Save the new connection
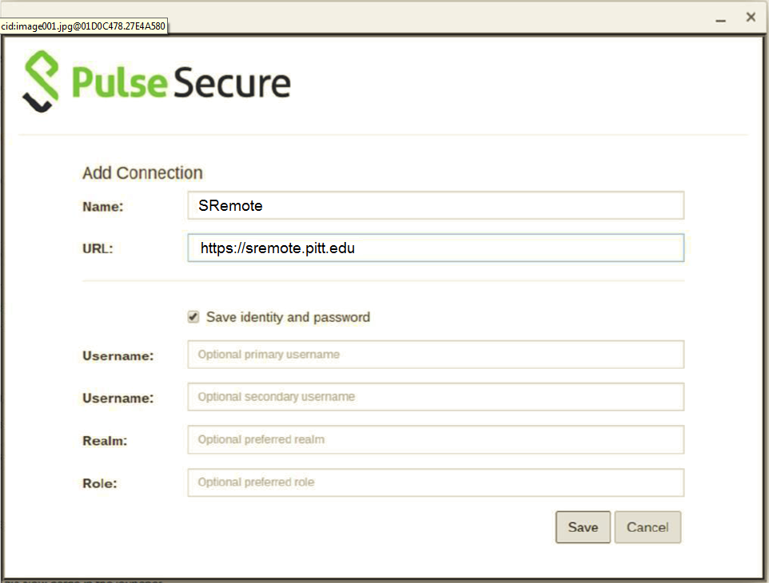The width and height of the screenshot is (769, 583). tap(583, 527)
